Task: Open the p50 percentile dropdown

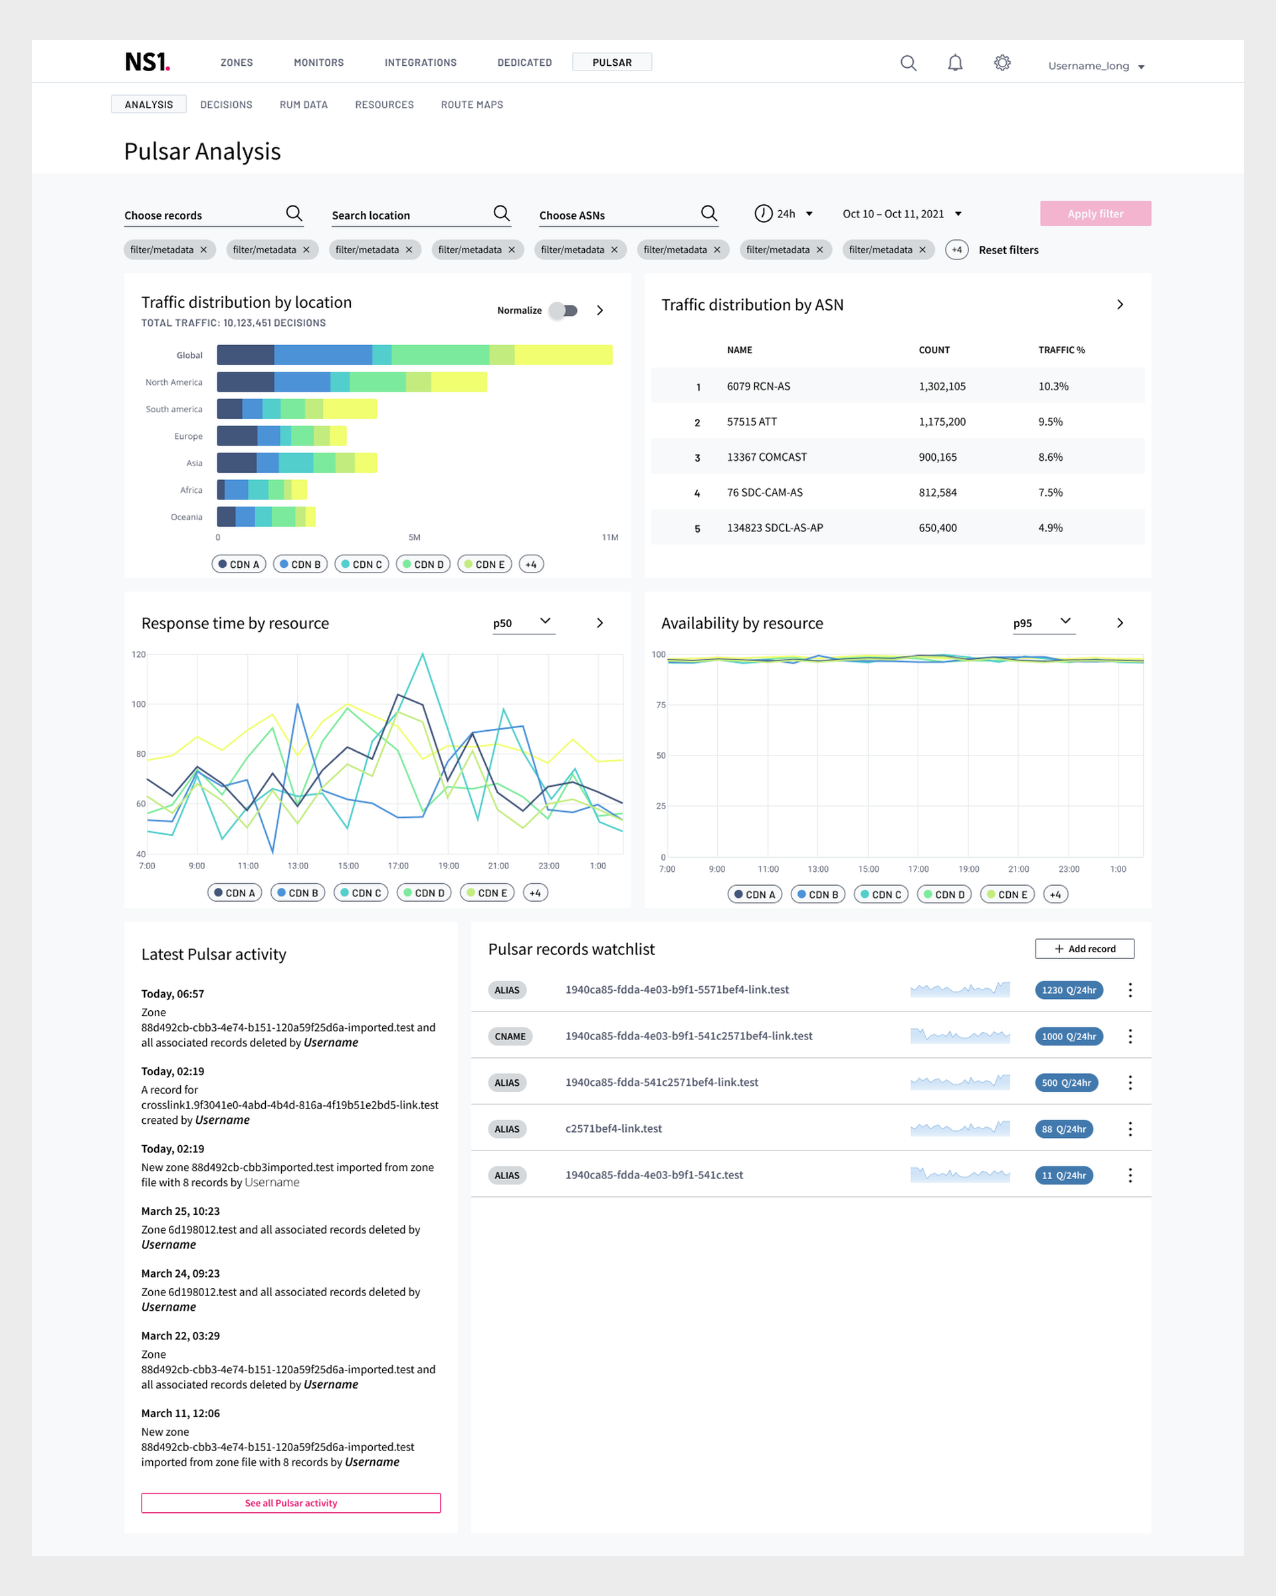Action: tap(524, 623)
